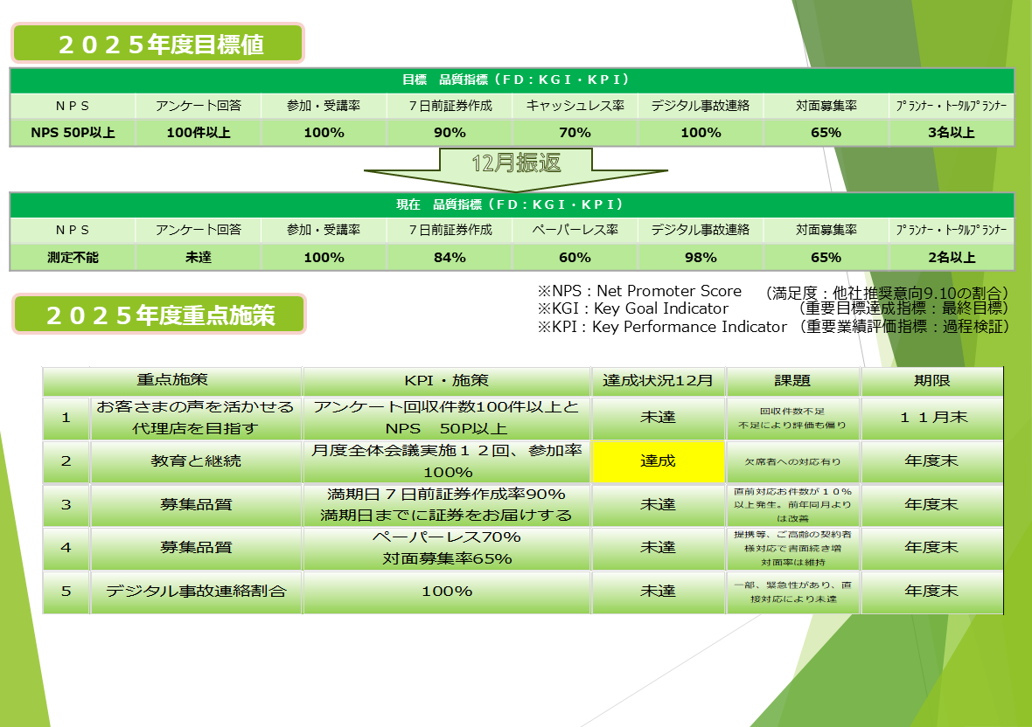Select the 84% current value cell
1032x727 pixels.
click(450, 258)
